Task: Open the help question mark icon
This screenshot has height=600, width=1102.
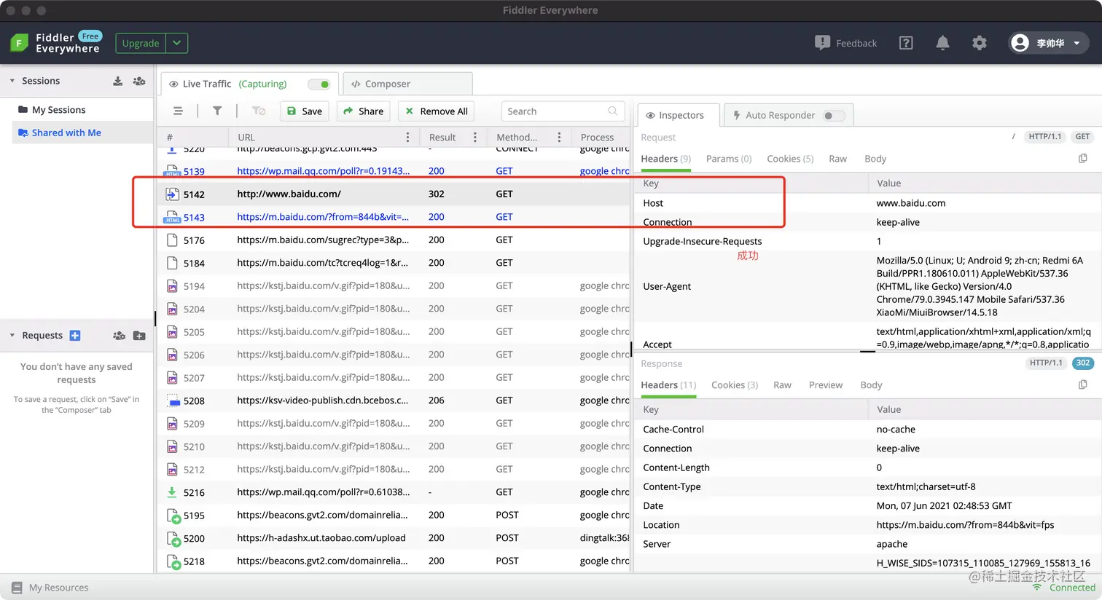Action: (906, 43)
